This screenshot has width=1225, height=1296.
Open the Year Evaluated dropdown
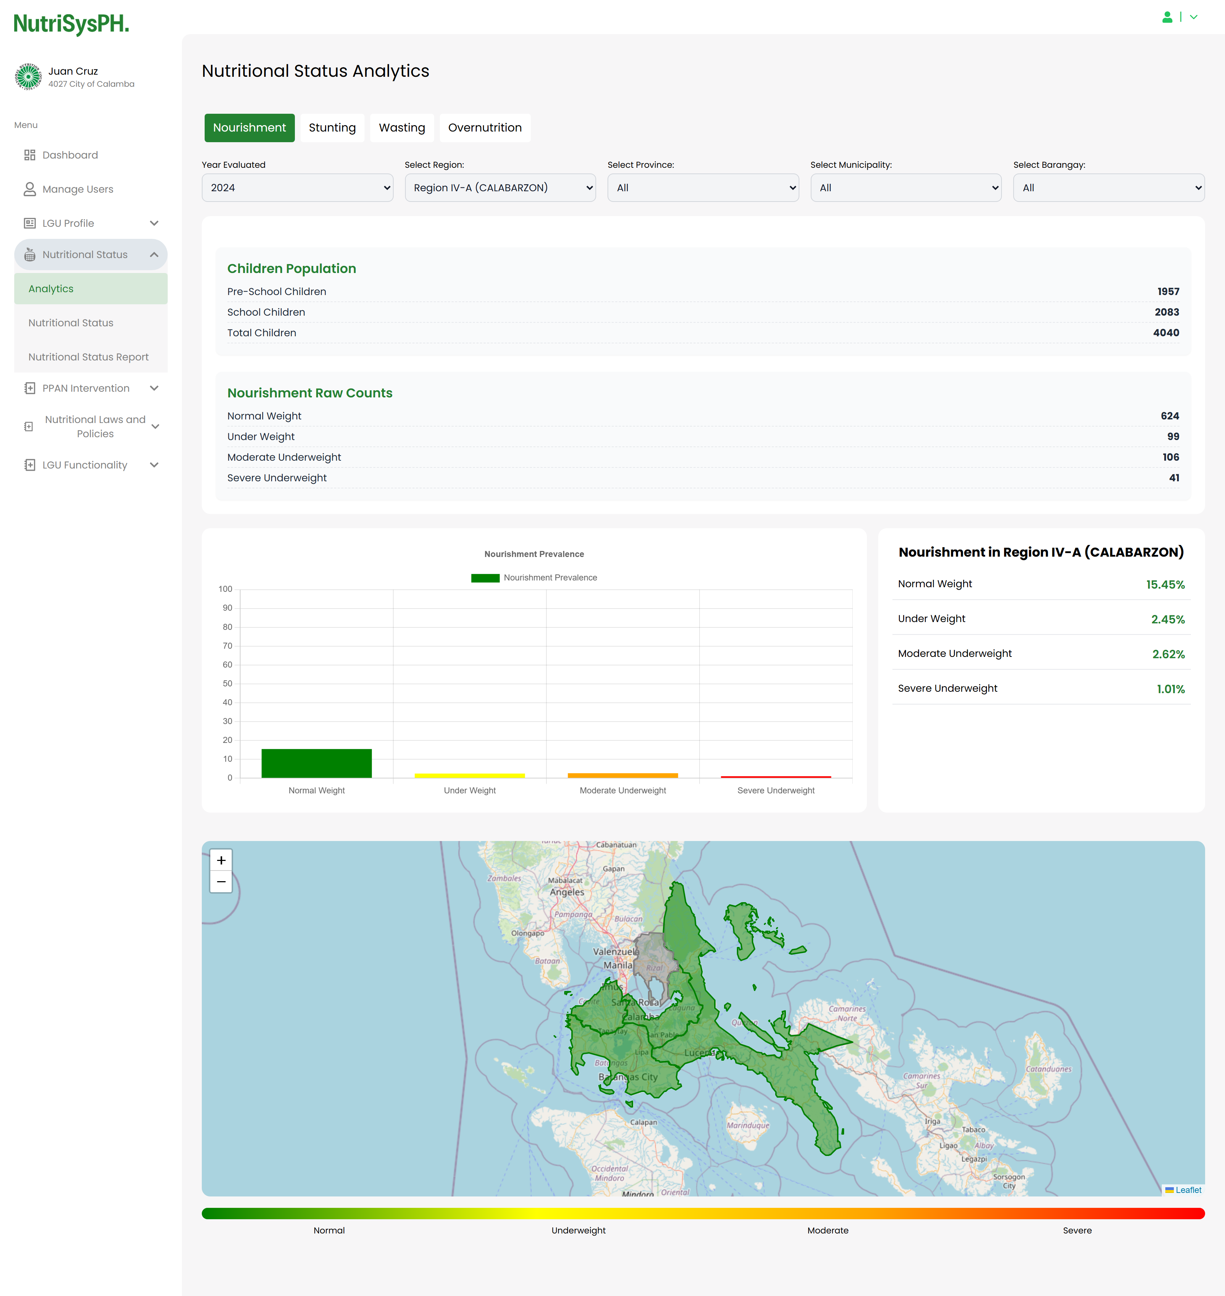[297, 187]
